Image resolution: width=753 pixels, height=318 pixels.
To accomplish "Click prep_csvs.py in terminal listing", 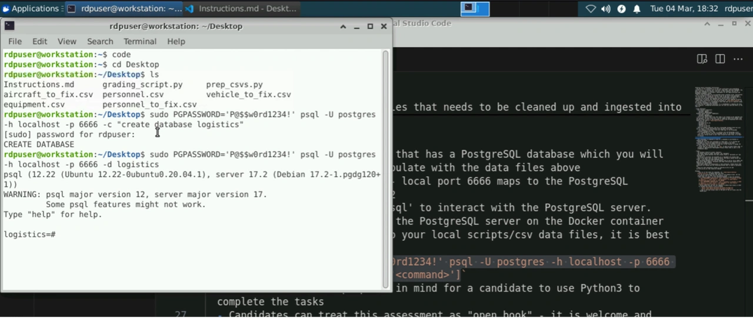I will click(234, 85).
